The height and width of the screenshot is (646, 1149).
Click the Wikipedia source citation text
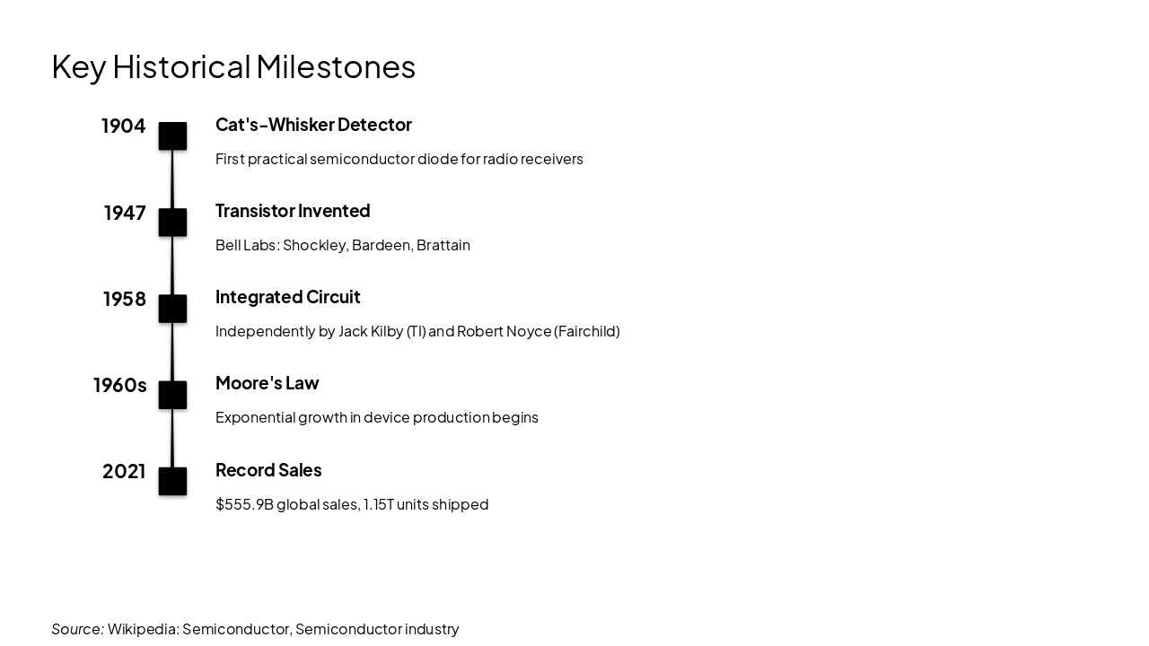[255, 629]
